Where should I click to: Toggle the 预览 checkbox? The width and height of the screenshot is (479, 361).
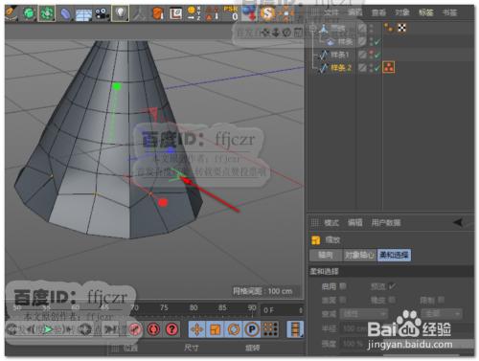[392, 286]
